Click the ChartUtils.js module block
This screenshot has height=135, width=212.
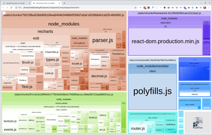pyautogui.click(x=52, y=52)
